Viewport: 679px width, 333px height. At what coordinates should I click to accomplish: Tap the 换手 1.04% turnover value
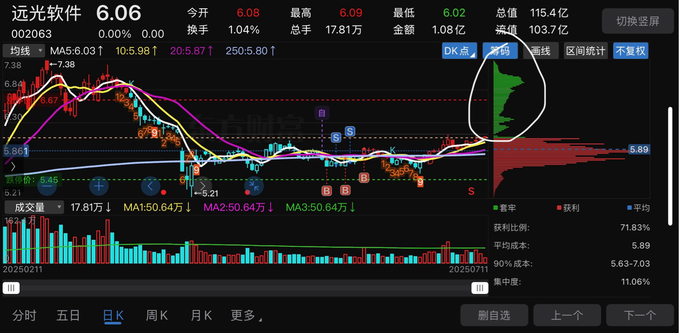tap(244, 30)
